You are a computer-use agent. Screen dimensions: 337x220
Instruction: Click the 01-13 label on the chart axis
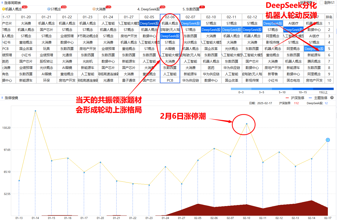click(x=19, y=218)
